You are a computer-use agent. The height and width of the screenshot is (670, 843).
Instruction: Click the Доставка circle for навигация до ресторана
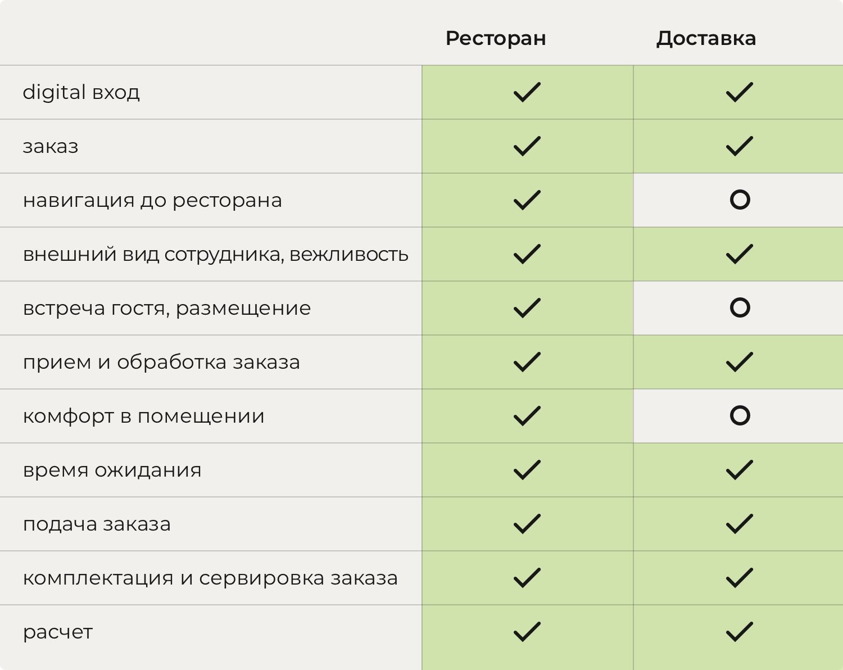click(740, 200)
